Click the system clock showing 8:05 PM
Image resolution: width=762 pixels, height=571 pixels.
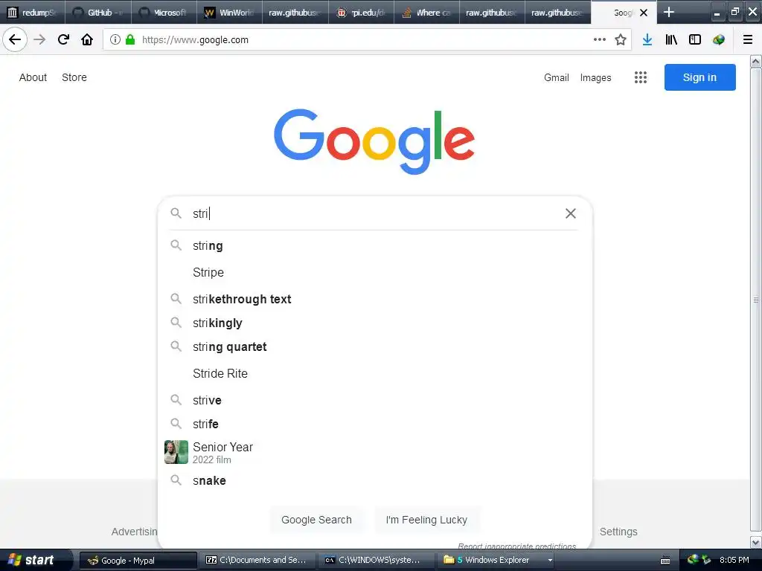[734, 560]
